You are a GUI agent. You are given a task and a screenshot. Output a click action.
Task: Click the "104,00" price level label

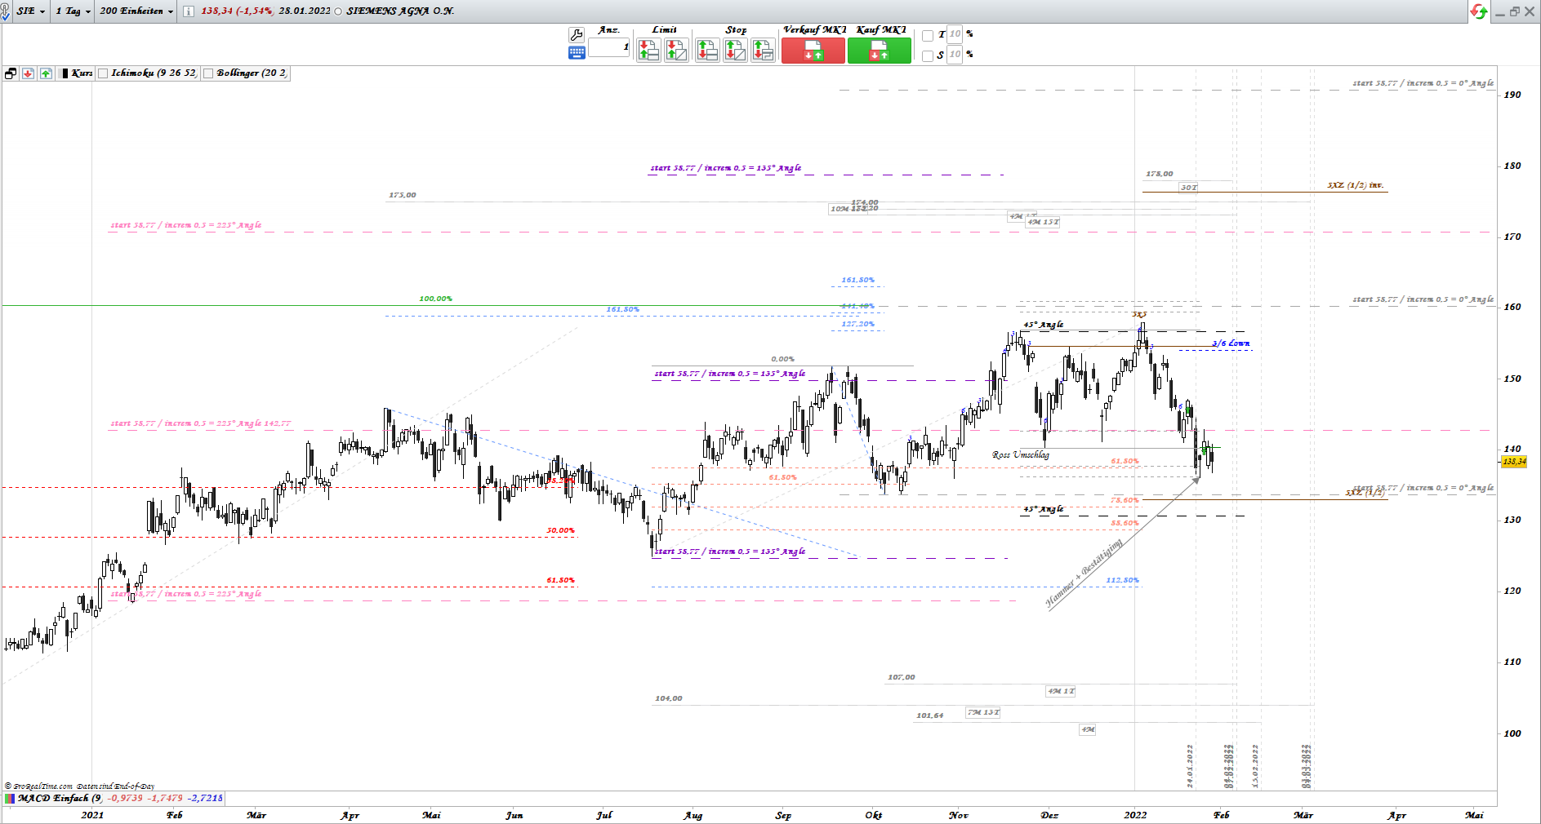(668, 698)
